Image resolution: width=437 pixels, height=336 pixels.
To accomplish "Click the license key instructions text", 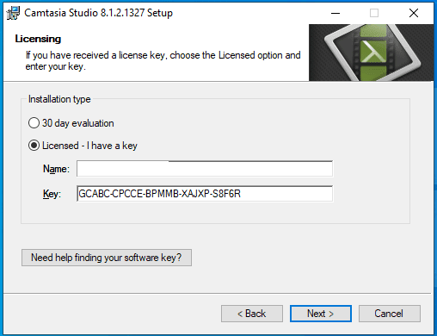I will pyautogui.click(x=163, y=60).
